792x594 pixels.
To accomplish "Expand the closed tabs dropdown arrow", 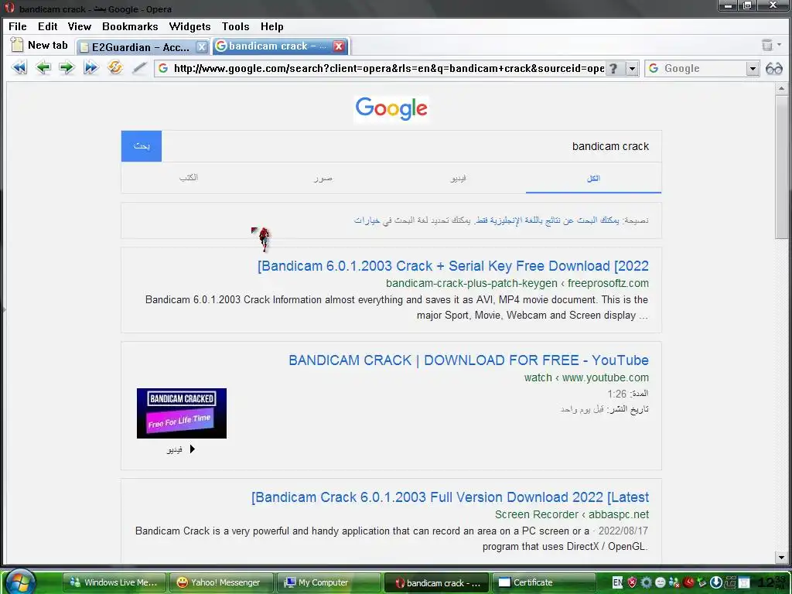I will coord(780,45).
